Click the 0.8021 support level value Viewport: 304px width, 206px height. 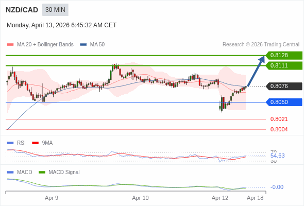pyautogui.click(x=279, y=119)
